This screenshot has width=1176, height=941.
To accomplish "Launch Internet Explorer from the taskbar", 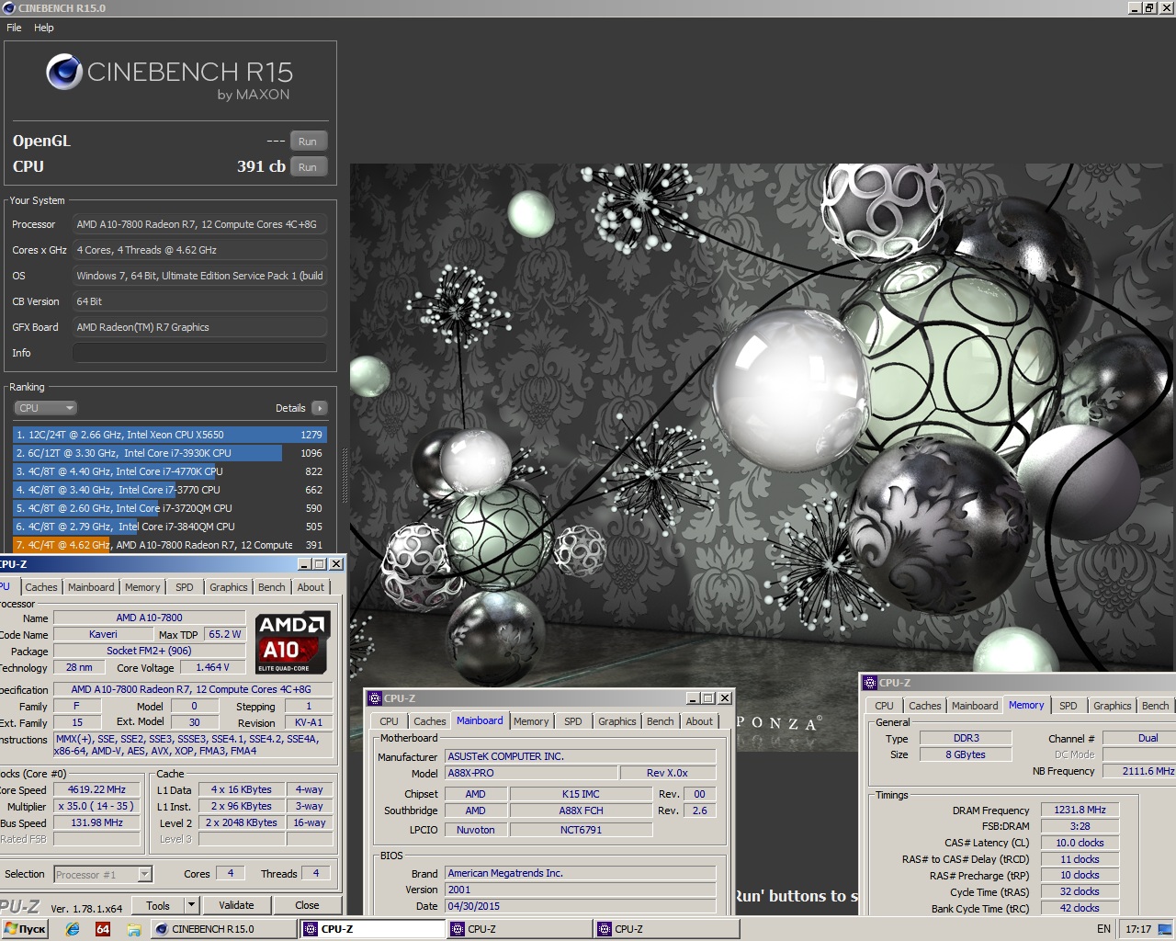I will click(73, 929).
